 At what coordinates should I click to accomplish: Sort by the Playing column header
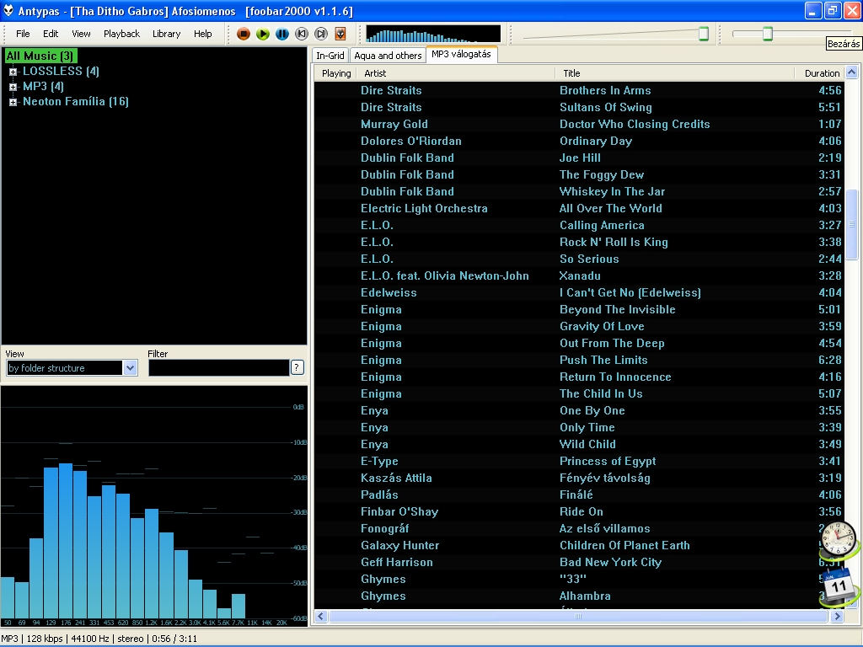coord(336,73)
